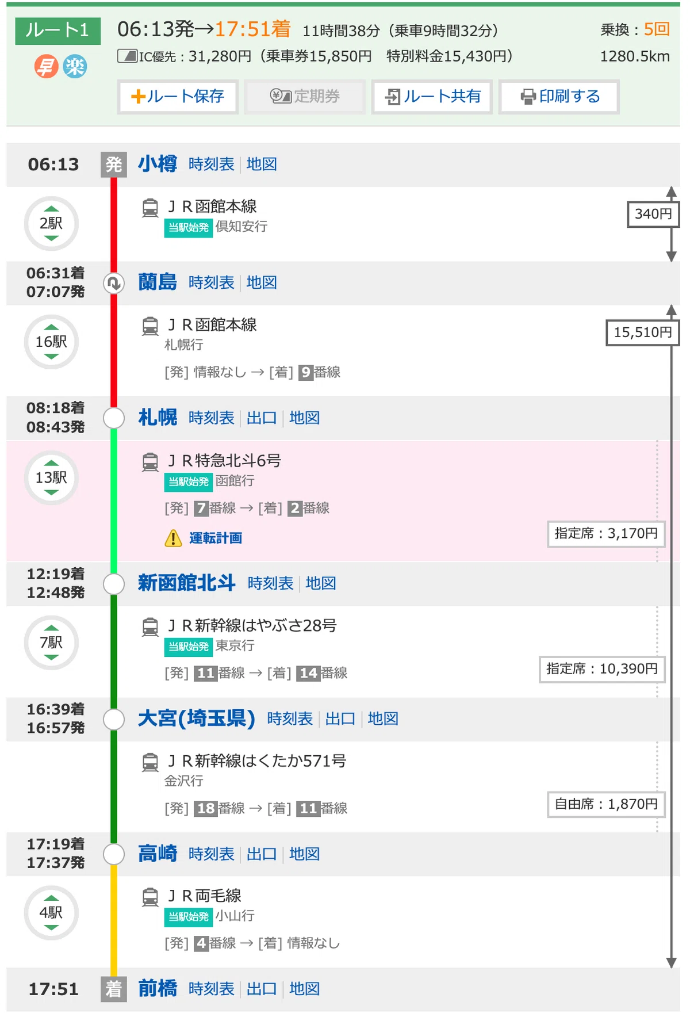Click the train icon next to ＪＲ両毛線
The image size is (690, 1017).
pyautogui.click(x=150, y=897)
